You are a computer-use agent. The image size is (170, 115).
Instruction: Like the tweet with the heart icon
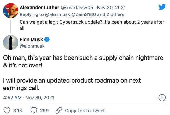[x=7, y=111]
